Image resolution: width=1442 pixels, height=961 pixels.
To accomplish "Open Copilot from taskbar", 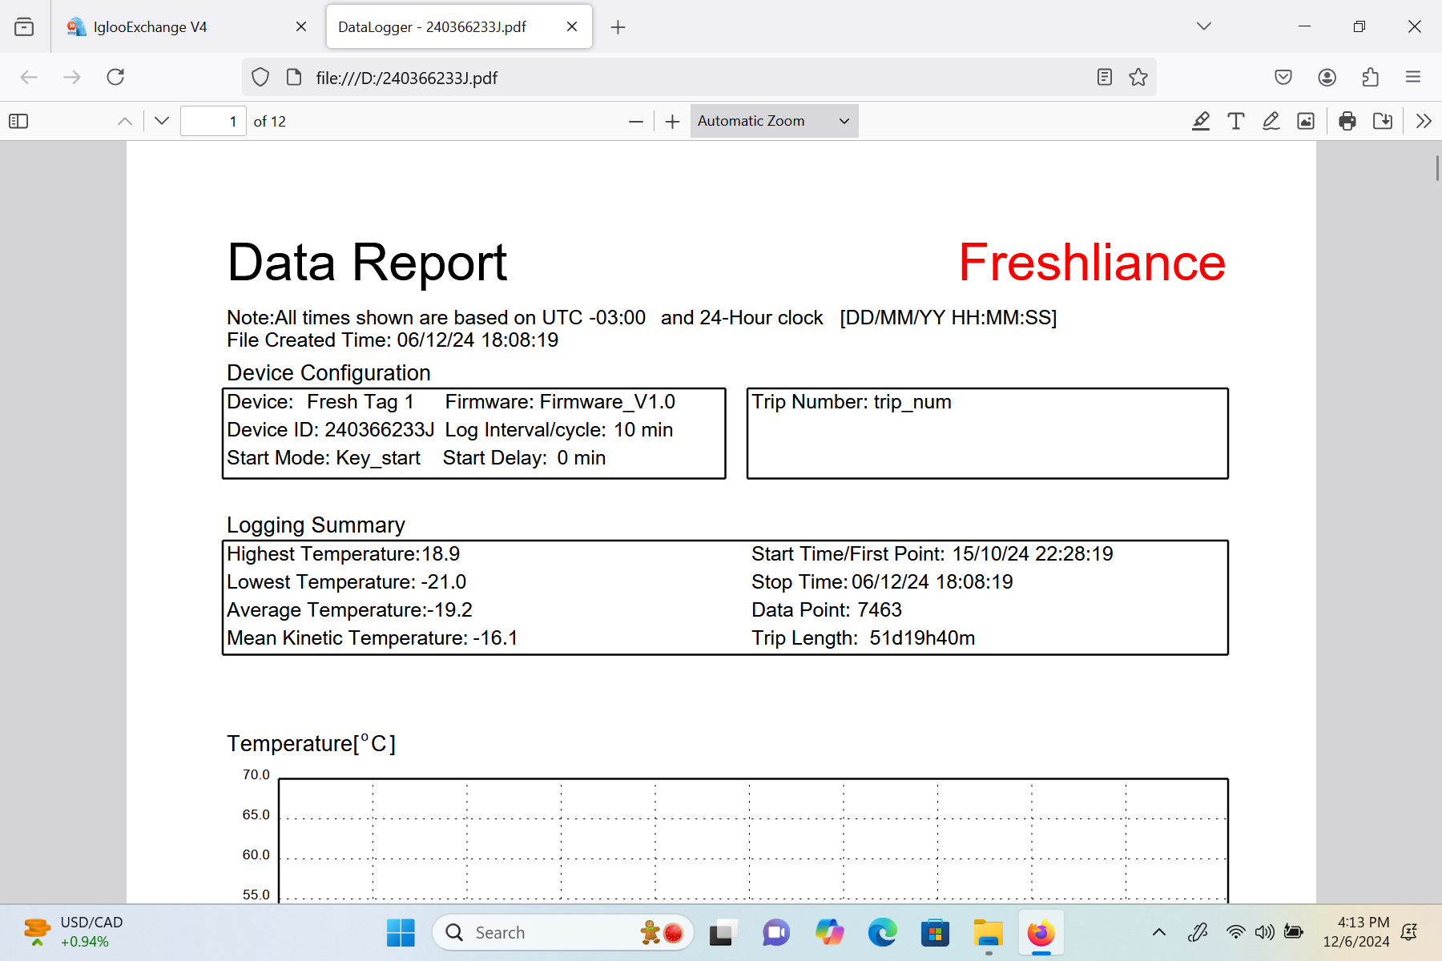I will 829,933.
